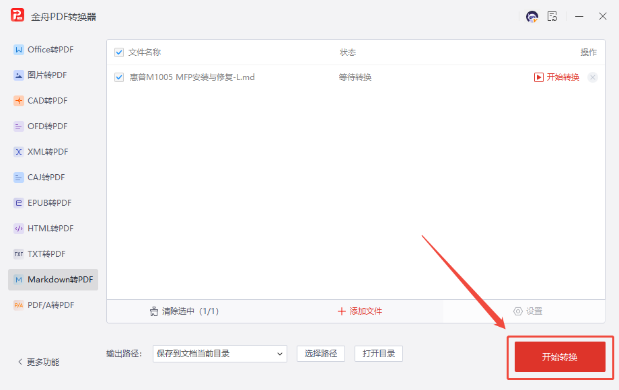
Task: Click the PDF/A转PDF icon
Action: tap(19, 305)
